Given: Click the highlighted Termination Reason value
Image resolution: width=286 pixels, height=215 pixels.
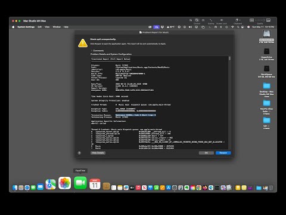Looking at the screenshot, I should pos(136,115).
